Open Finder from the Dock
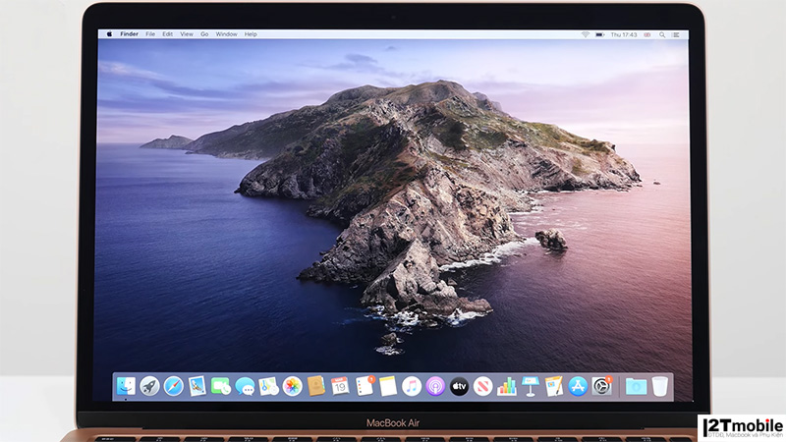This screenshot has width=786, height=442. [127, 386]
